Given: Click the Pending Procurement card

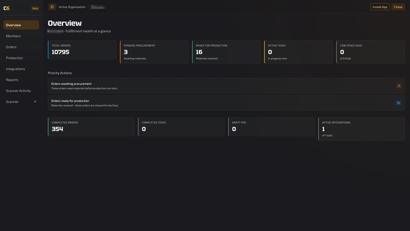Looking at the screenshot, I should (154, 52).
